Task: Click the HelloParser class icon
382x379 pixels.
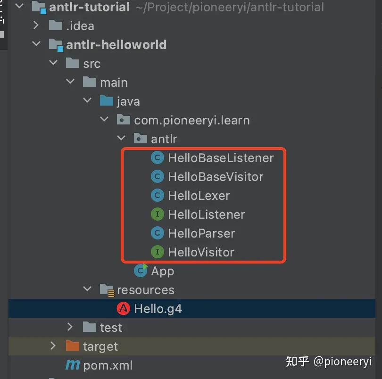Action: click(157, 233)
